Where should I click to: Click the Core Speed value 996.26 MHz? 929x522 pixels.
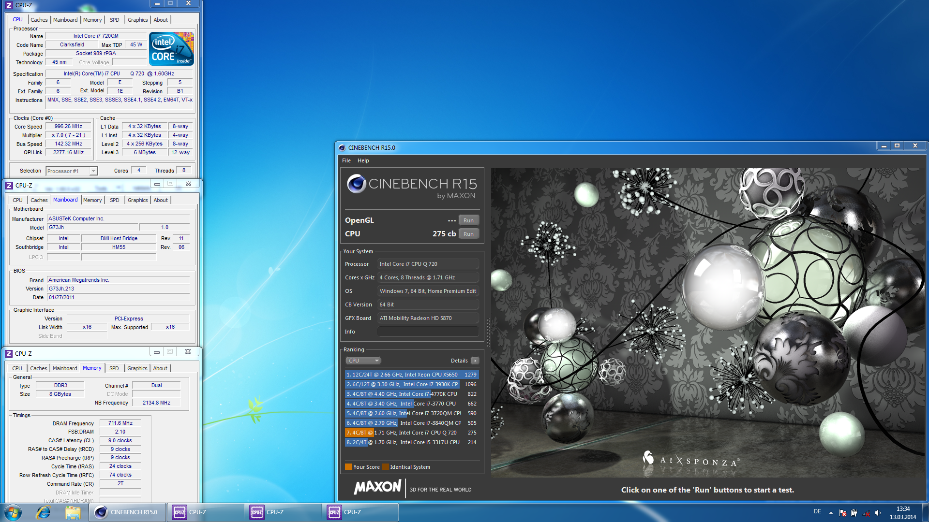pyautogui.click(x=68, y=127)
